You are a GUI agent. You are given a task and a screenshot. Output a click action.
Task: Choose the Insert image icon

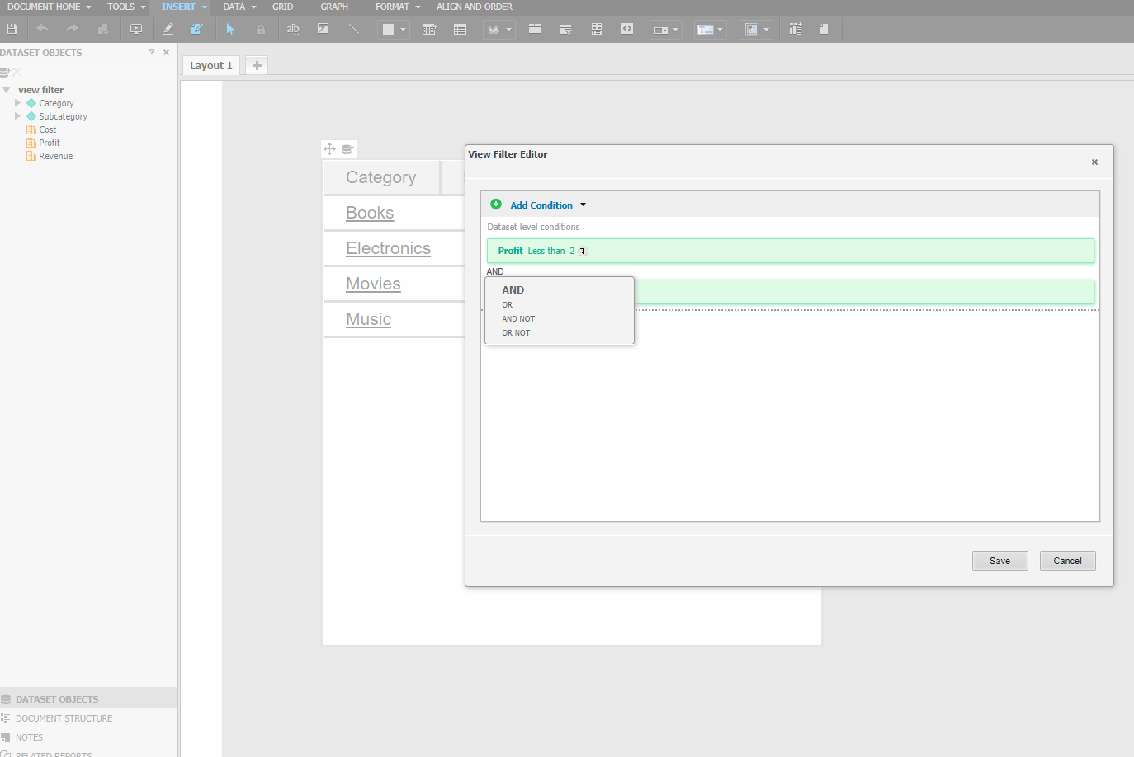point(324,29)
